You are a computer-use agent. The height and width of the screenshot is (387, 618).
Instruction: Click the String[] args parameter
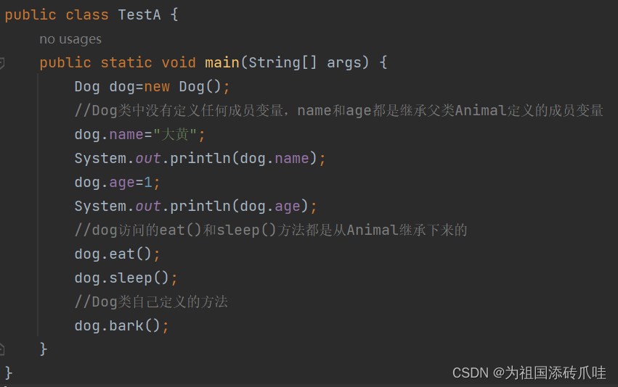(304, 63)
